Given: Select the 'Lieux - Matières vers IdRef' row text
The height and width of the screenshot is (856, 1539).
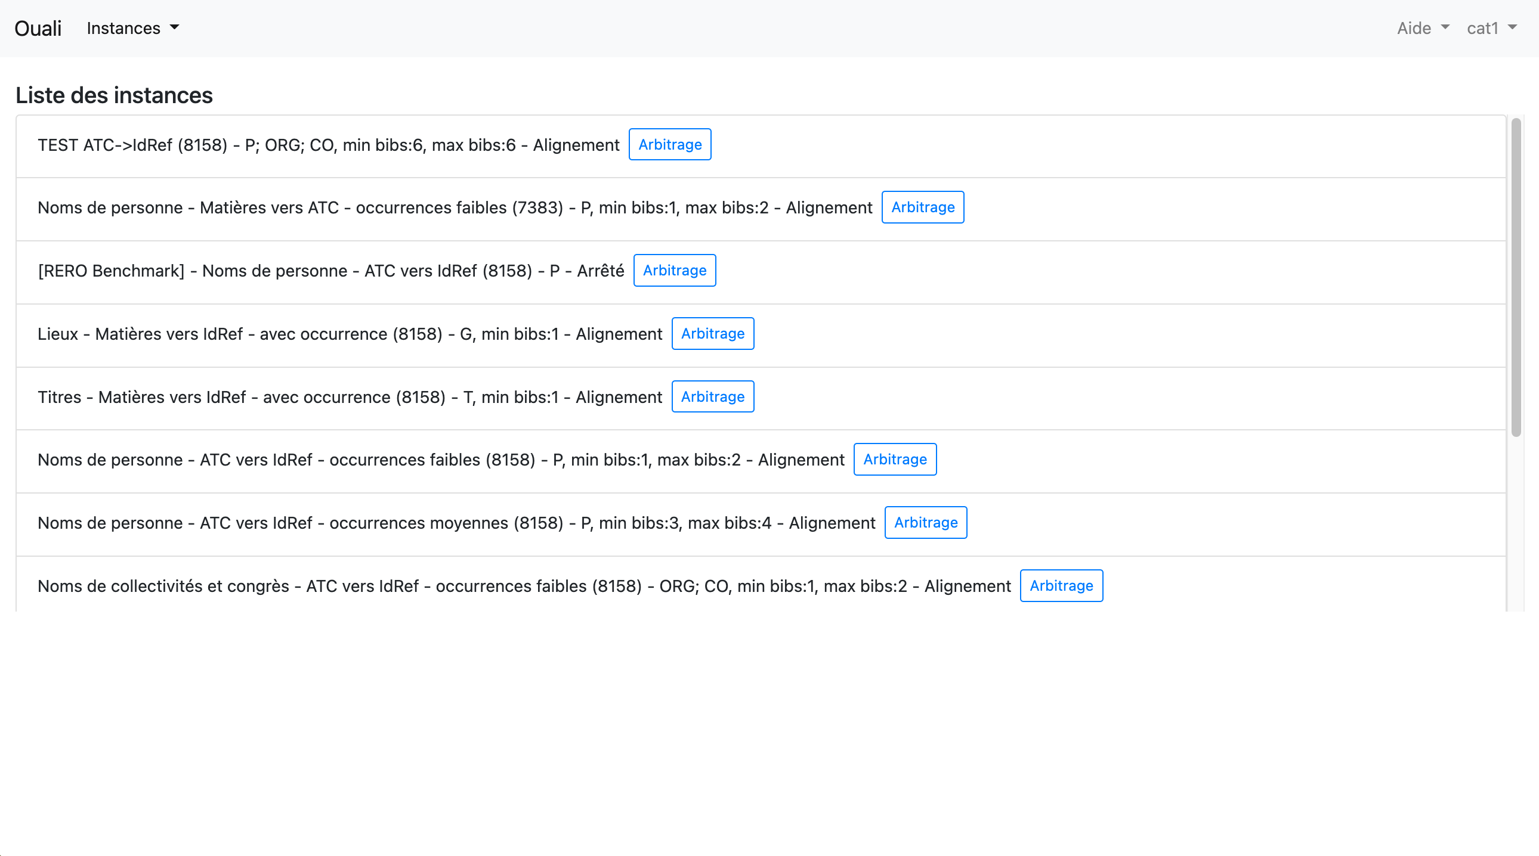Looking at the screenshot, I should click(x=350, y=334).
